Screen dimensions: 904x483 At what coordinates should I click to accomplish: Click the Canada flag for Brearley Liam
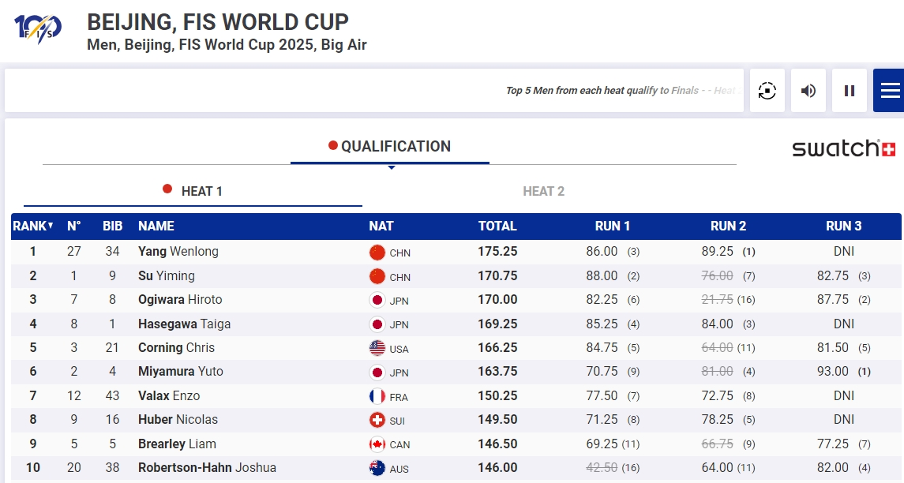[377, 444]
